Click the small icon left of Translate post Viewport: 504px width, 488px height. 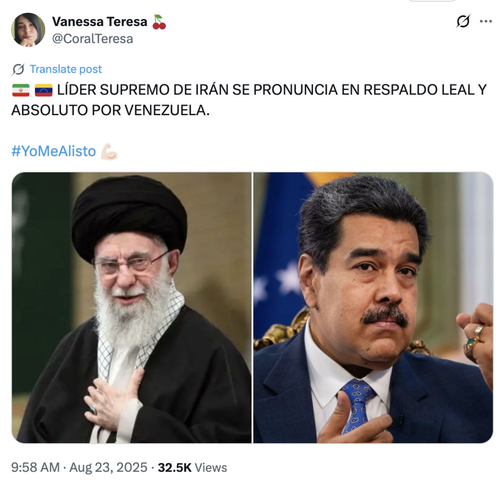[18, 69]
